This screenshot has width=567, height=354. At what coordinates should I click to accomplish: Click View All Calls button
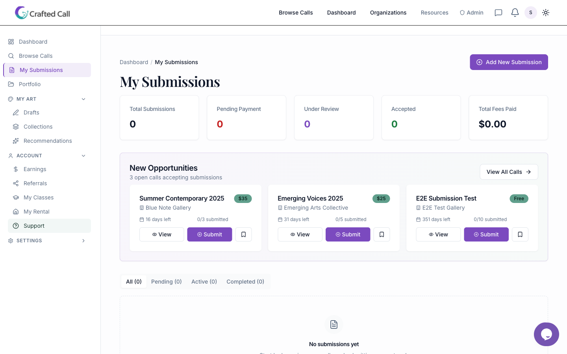(x=509, y=172)
